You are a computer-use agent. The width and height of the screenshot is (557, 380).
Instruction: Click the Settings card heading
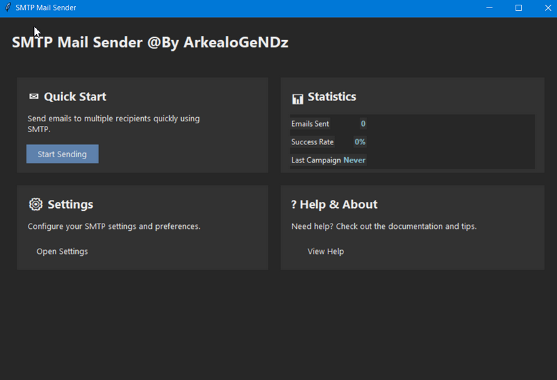pos(71,205)
